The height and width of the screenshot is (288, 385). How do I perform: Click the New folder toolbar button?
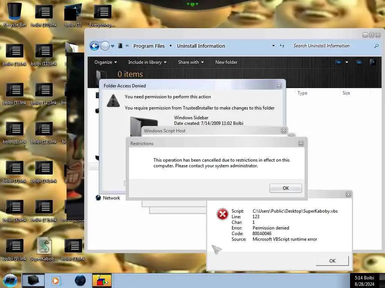(226, 62)
